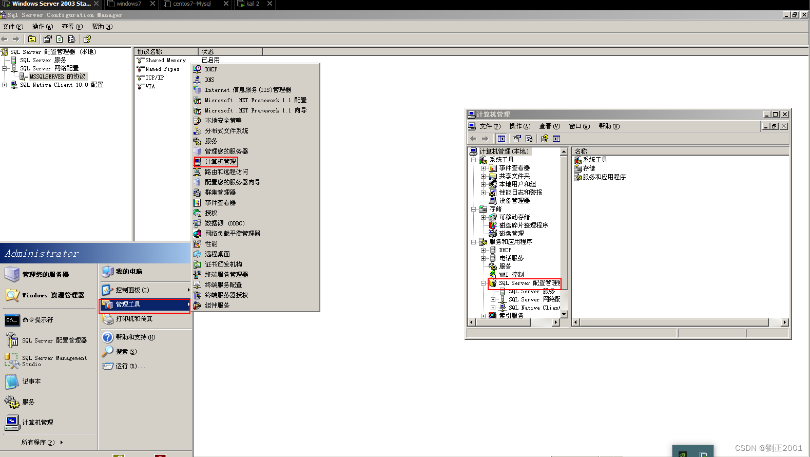Open DNS icon in 管理工具 submenu
The height and width of the screenshot is (457, 810).
pyautogui.click(x=197, y=80)
